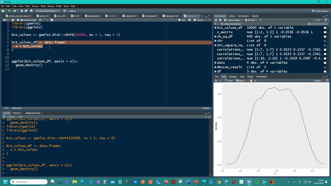Expand the dbscan_result list entry
Image resolution: width=331 pixels, height=186 pixels.
[215, 67]
